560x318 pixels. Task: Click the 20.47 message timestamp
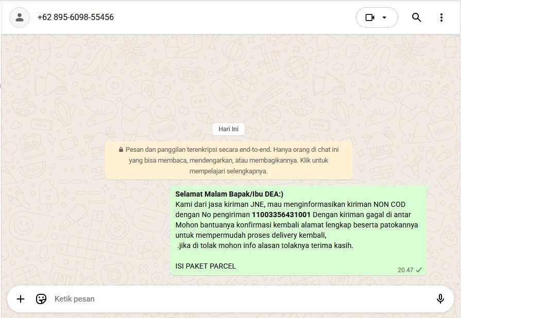click(x=405, y=270)
